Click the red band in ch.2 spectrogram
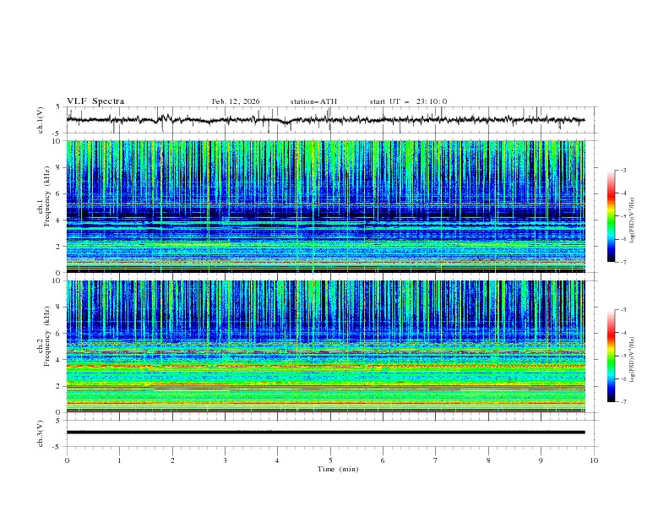The height and width of the screenshot is (517, 669). (325, 366)
